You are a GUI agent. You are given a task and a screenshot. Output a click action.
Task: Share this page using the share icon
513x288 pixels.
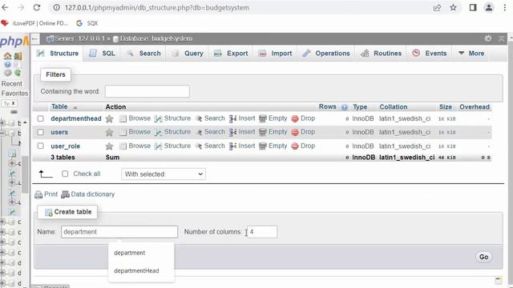tap(437, 7)
